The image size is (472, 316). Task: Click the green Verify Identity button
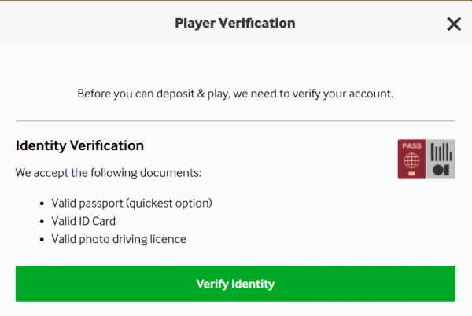coord(235,284)
